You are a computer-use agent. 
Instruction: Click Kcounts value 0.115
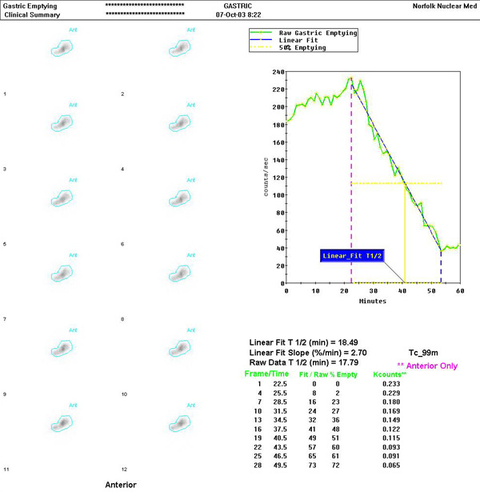pyautogui.click(x=391, y=438)
